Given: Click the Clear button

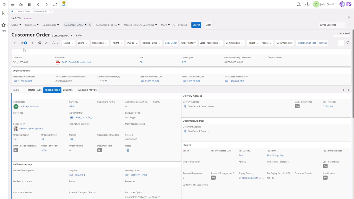Looking at the screenshot, I should [x=208, y=25].
